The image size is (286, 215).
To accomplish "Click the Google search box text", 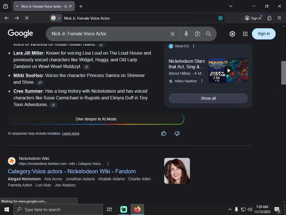I will (79, 34).
